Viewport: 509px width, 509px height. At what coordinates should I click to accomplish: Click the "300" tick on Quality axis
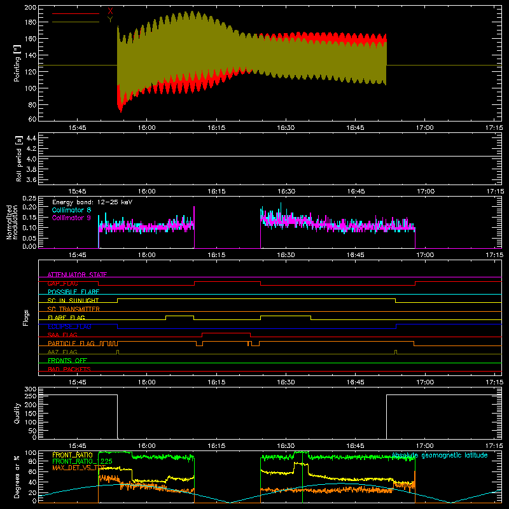tap(31, 389)
